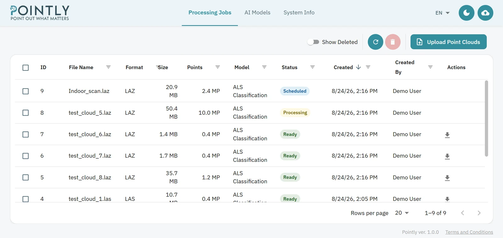Click the cloud upload icon in header
Viewport: 503px width, 238px height.
[x=485, y=13]
